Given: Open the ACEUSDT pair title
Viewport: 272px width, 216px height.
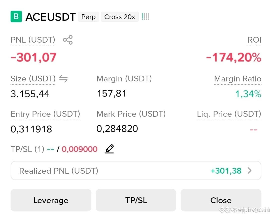Looking at the screenshot, I should tap(50, 17).
